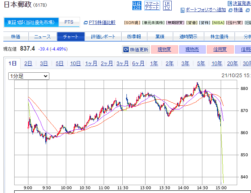251x193 pixels.
Task: Switch chart period to 3ヶ月
Action: [x=122, y=64]
